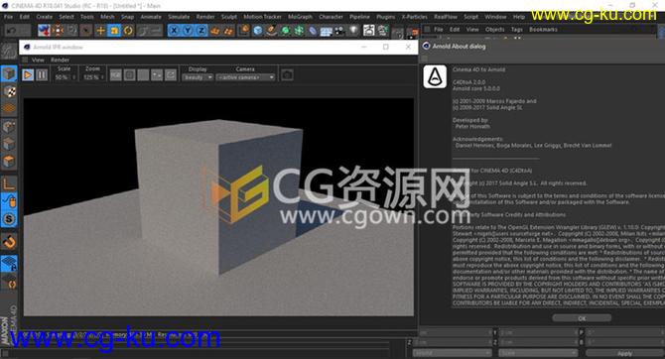Open Objects menu in Object Manager
665x359 pixels.
click(x=494, y=30)
